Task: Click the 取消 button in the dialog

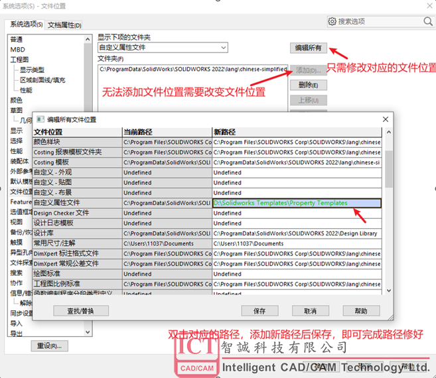Action: point(311,311)
